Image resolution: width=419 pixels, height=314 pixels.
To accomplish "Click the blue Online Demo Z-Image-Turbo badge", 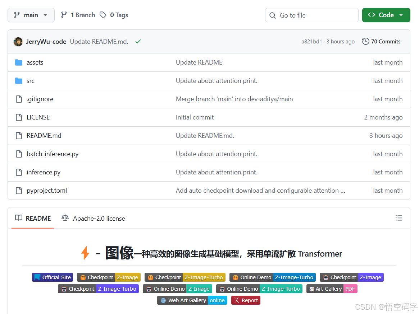I will [x=273, y=277].
